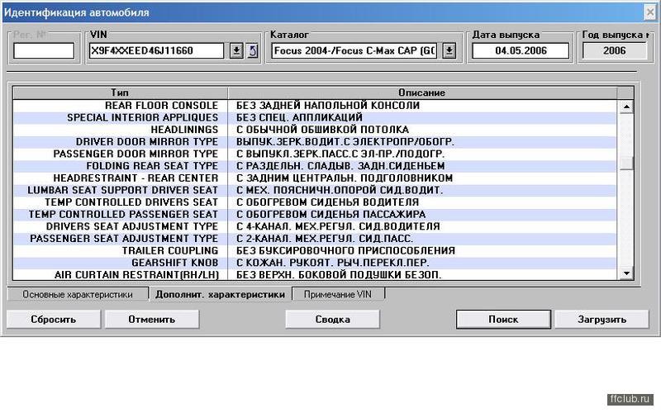Click description БЕЗ СПЕЦ. АППЛИКАЦИЙ
Viewport: 661px width, 413px height.
click(x=299, y=117)
